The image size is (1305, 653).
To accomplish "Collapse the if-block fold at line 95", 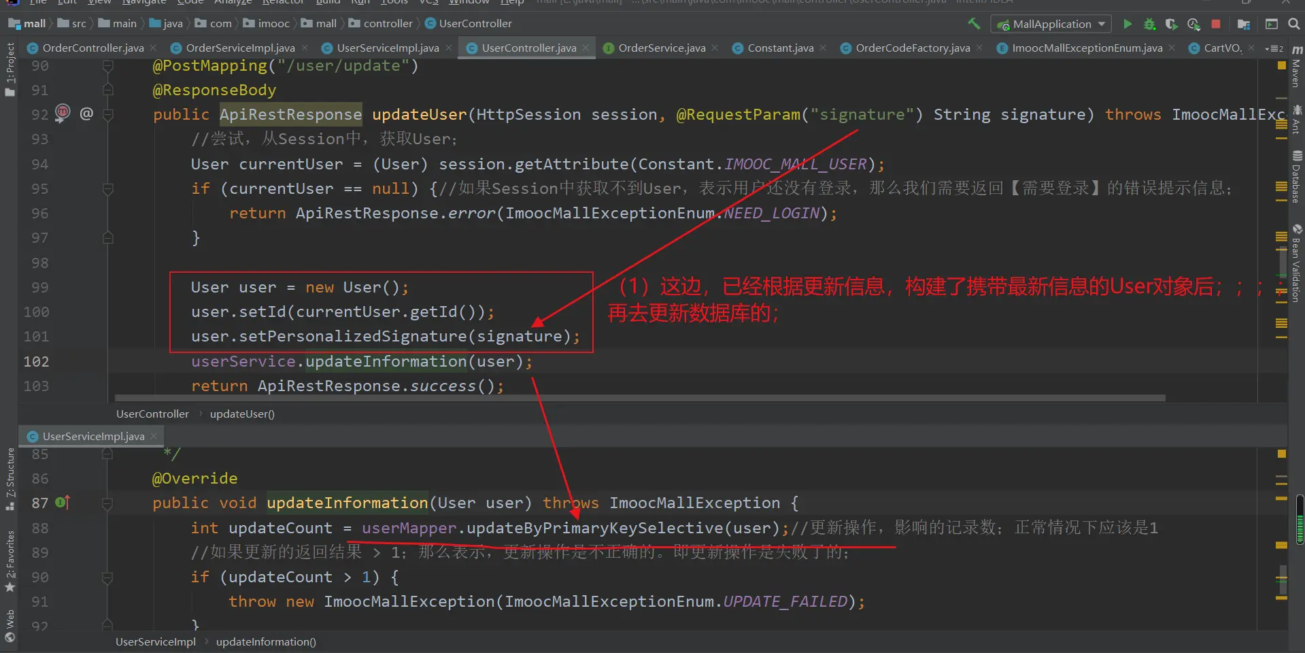I will [x=107, y=188].
